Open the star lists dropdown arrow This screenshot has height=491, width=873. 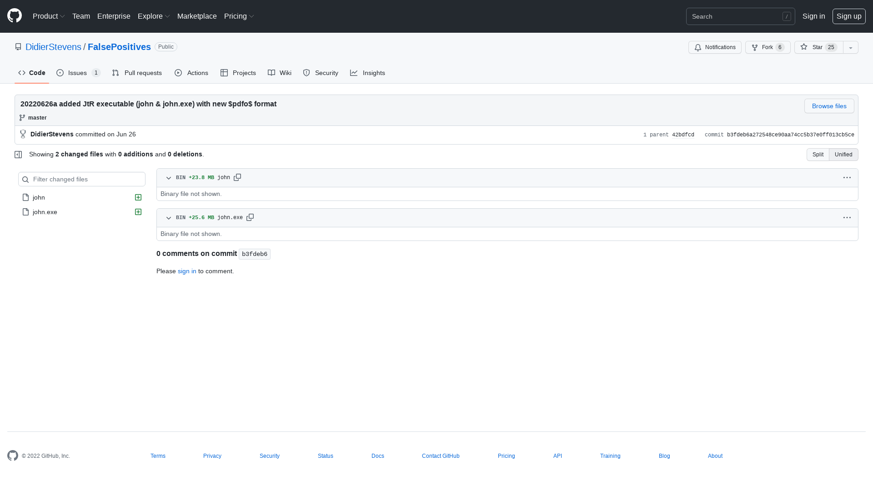[x=850, y=47]
